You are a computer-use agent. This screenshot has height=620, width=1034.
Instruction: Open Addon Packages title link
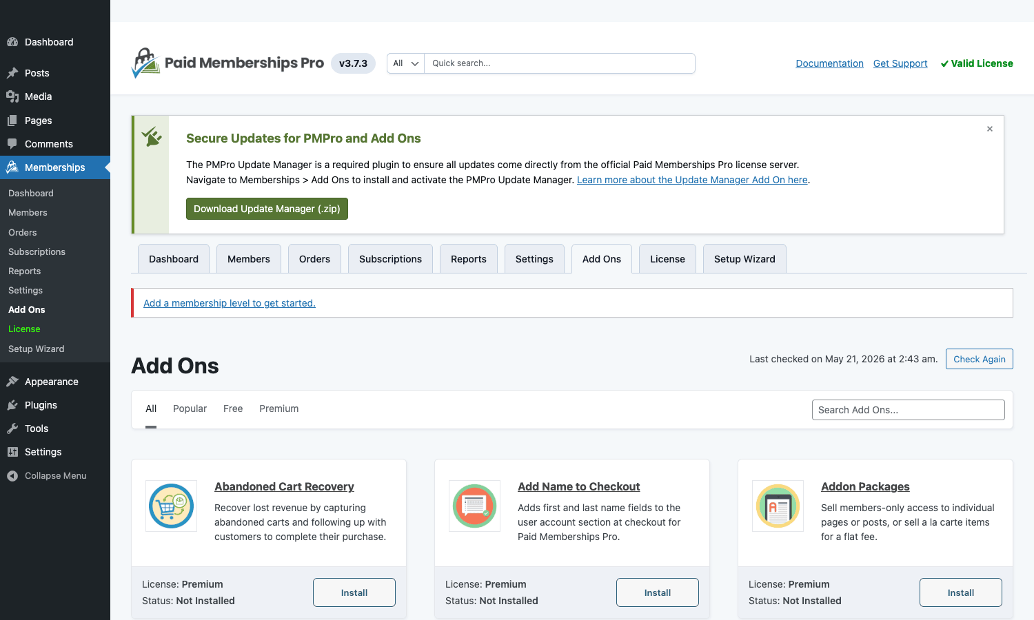pos(865,486)
